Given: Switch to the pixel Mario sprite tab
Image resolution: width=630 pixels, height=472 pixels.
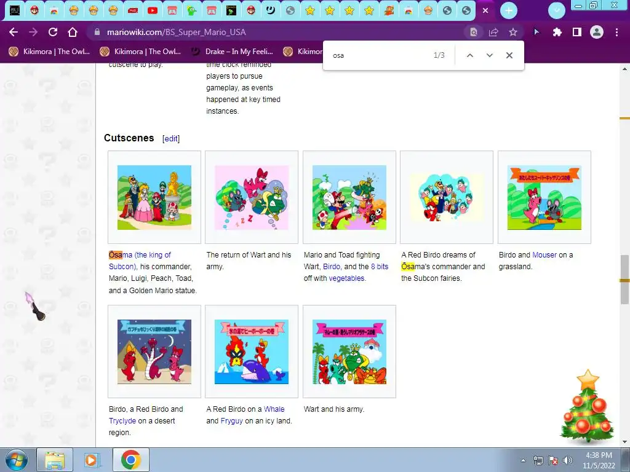Looking at the screenshot, I should [389, 11].
